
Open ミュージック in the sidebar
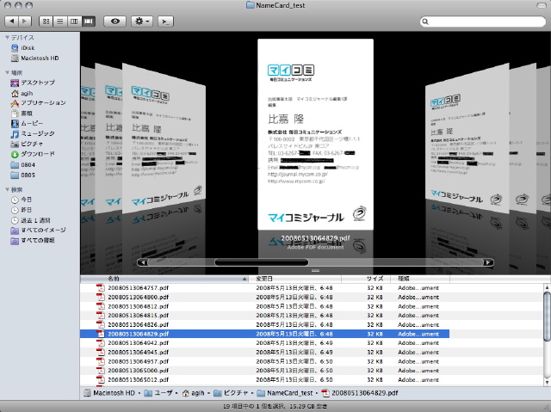[33, 133]
